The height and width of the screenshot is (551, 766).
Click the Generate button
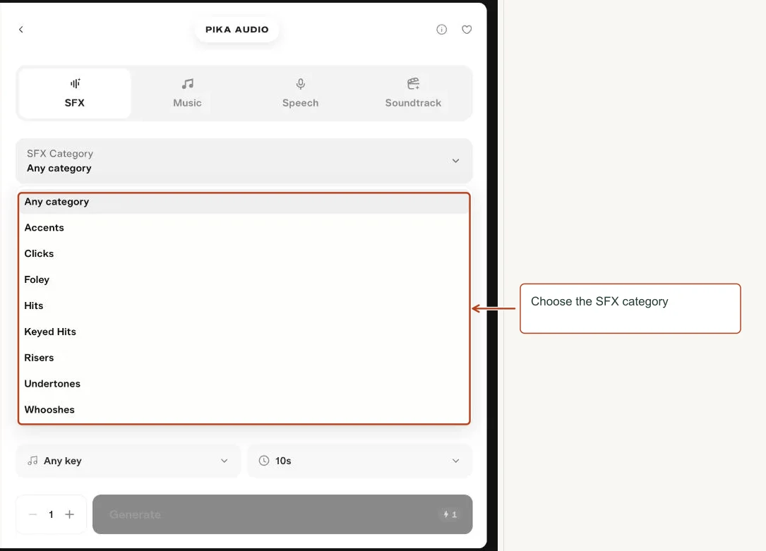[282, 514]
